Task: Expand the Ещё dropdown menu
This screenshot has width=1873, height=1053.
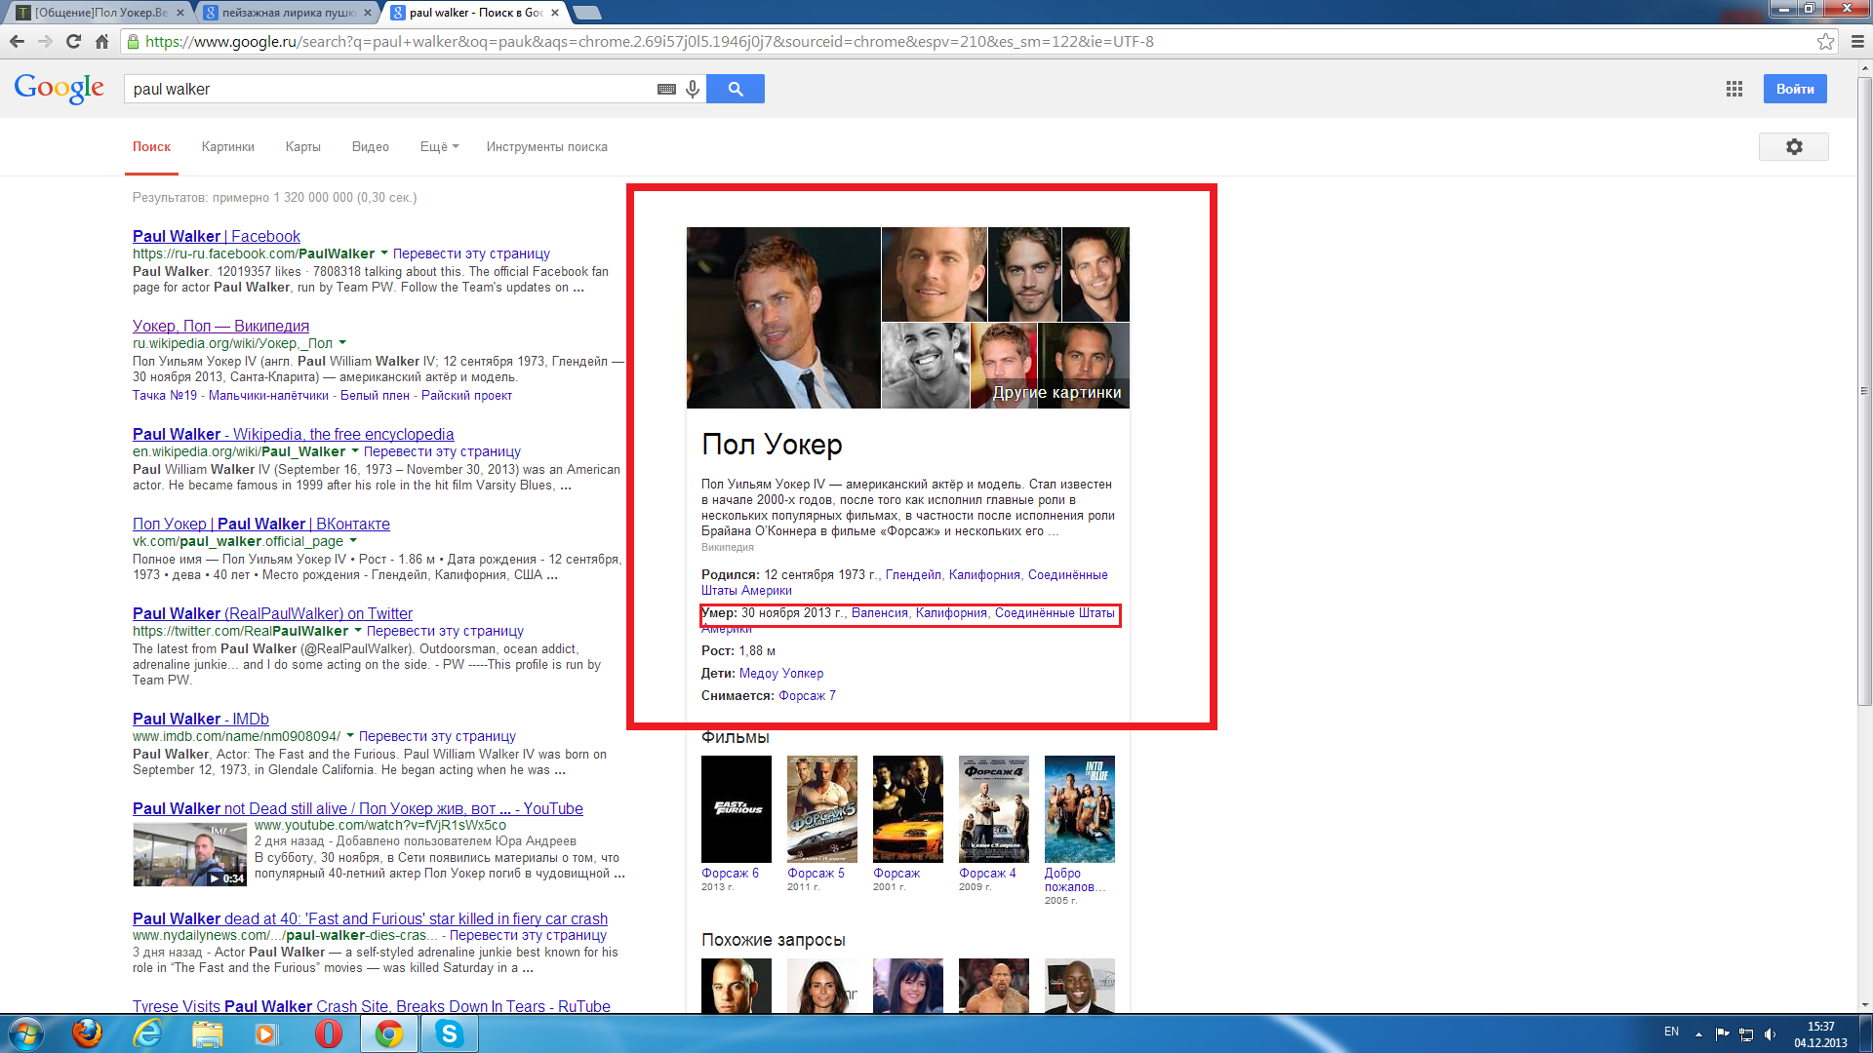Action: (439, 146)
